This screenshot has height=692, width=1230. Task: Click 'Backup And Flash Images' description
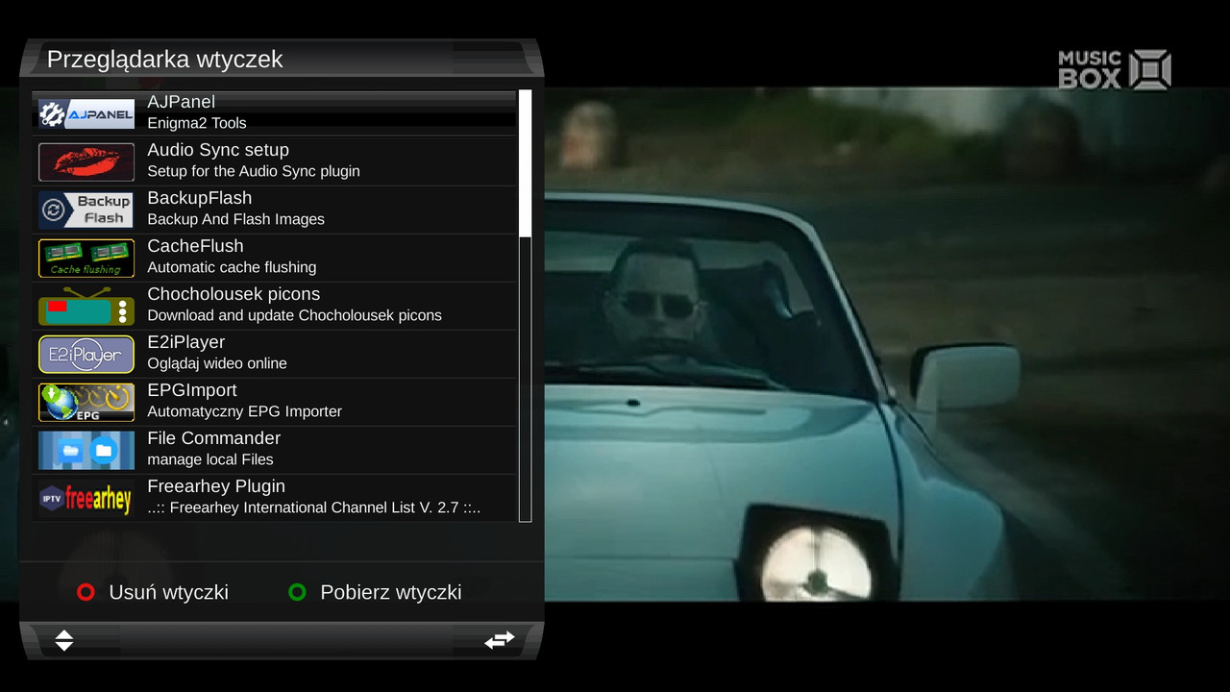[236, 219]
